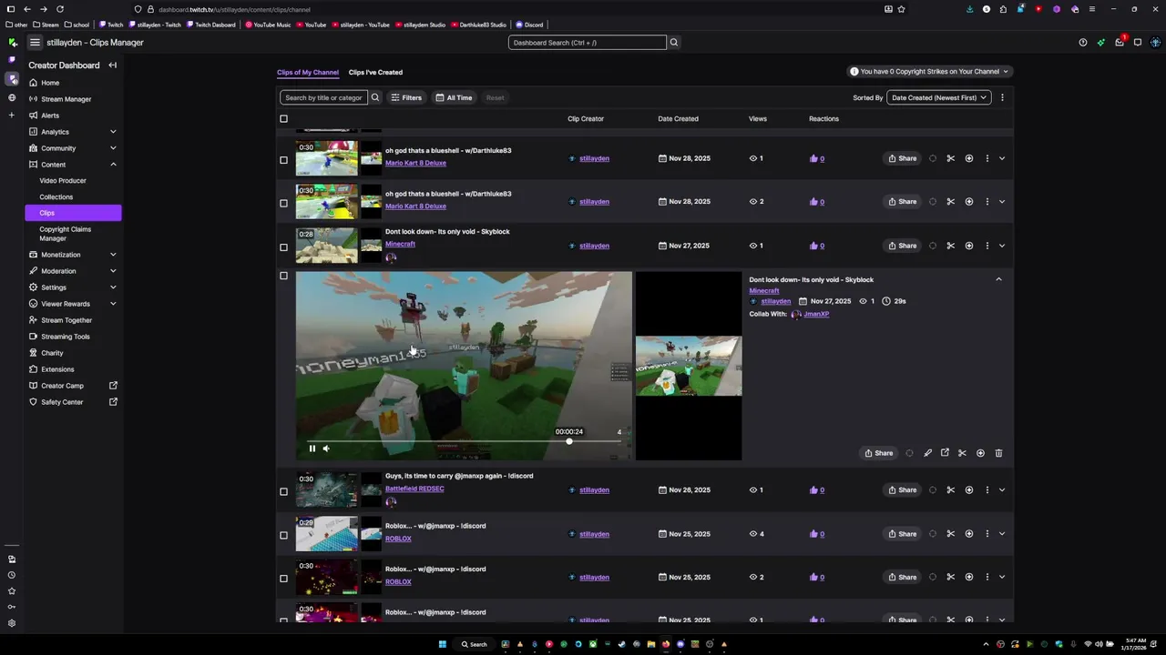1166x655 pixels.
Task: Click the settings gear in browser sidebar
Action: pos(12,623)
